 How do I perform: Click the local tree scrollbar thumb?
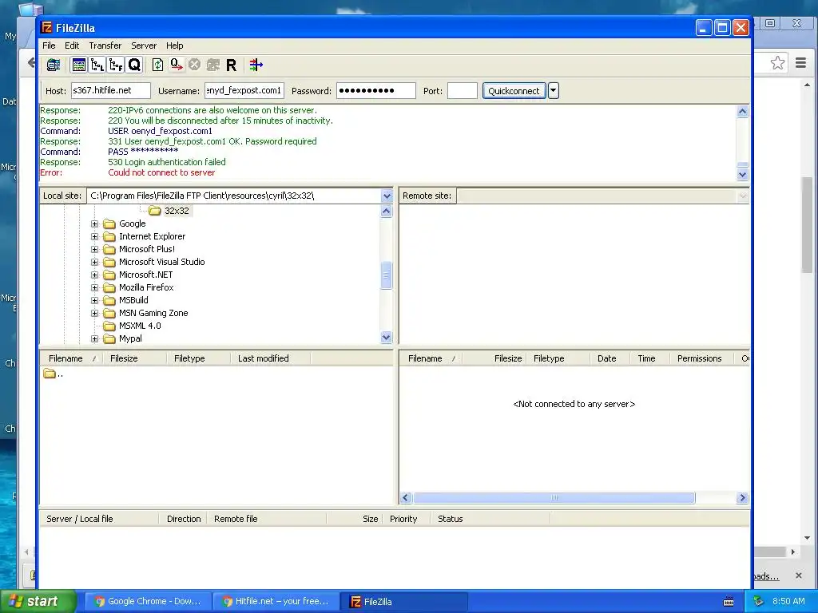point(386,275)
